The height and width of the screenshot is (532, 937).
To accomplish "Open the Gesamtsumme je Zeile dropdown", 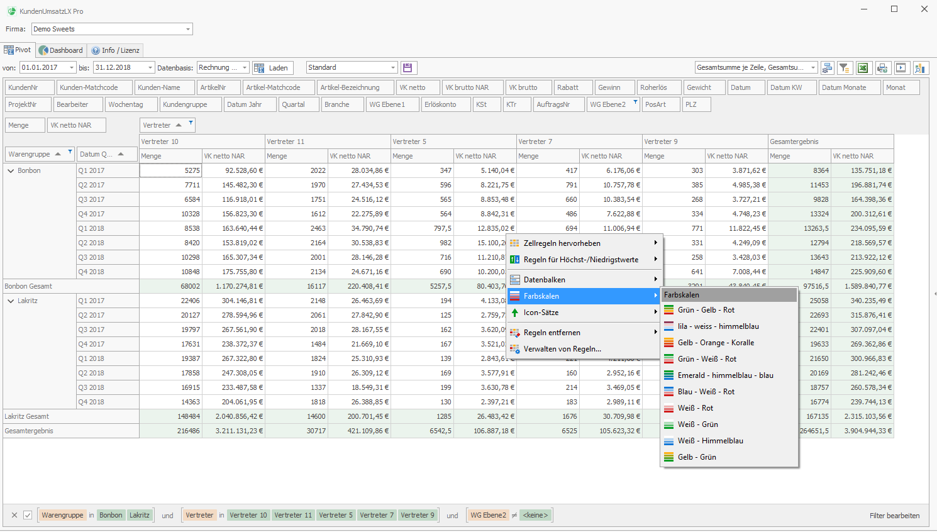I will [812, 68].
